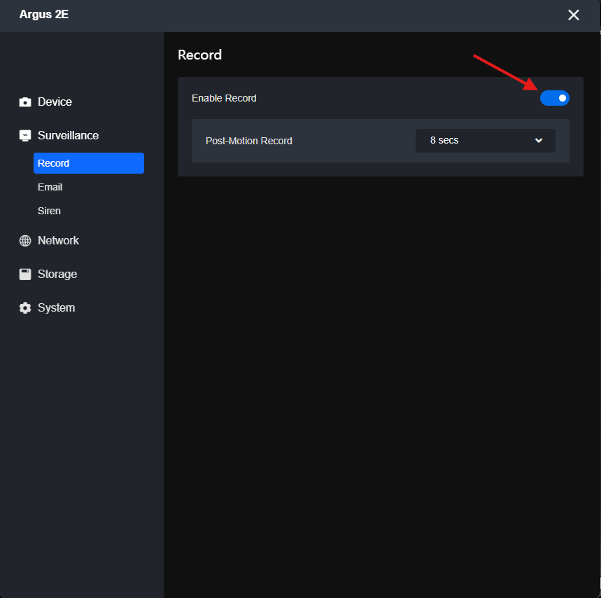Click the Device camera icon
This screenshot has height=598, width=601.
click(x=25, y=102)
